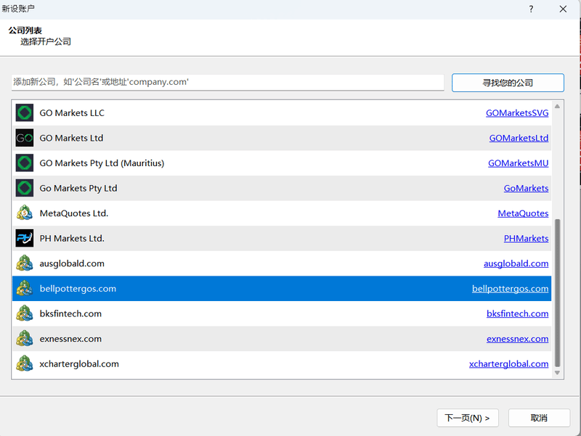This screenshot has width=581, height=436.
Task: Select the exnessnex.com name text
Action: pyautogui.click(x=70, y=339)
